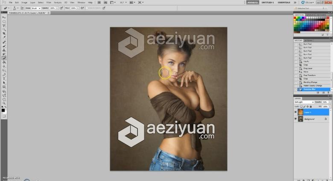Select the History Brush tool
This screenshot has height=181, width=333.
pos(4,54)
